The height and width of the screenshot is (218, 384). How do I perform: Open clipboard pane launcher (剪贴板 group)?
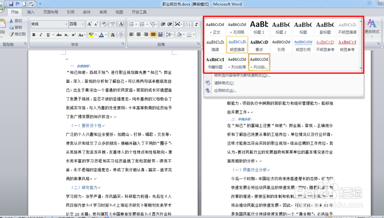[25, 44]
